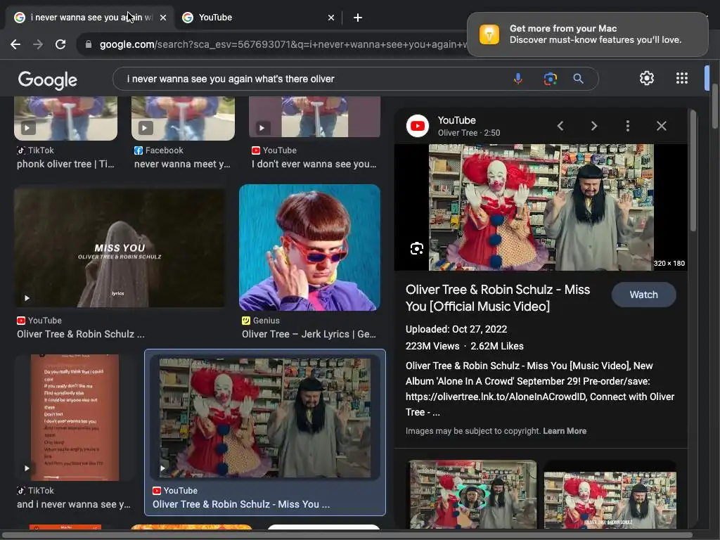Open three-dot more options in preview panel
The width and height of the screenshot is (720, 540).
tap(628, 126)
